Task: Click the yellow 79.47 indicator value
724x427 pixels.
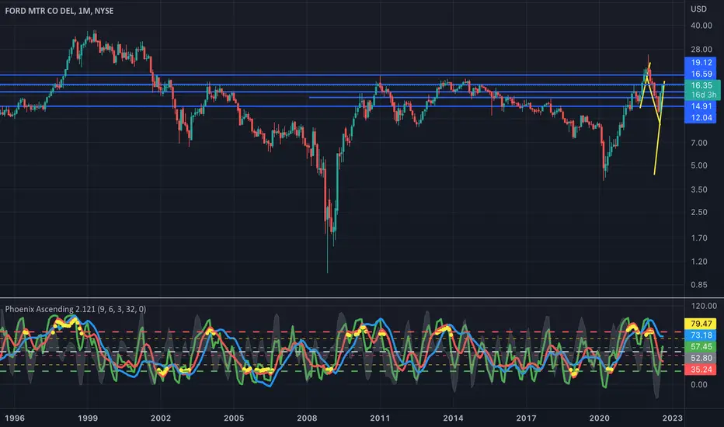Action: pos(701,324)
